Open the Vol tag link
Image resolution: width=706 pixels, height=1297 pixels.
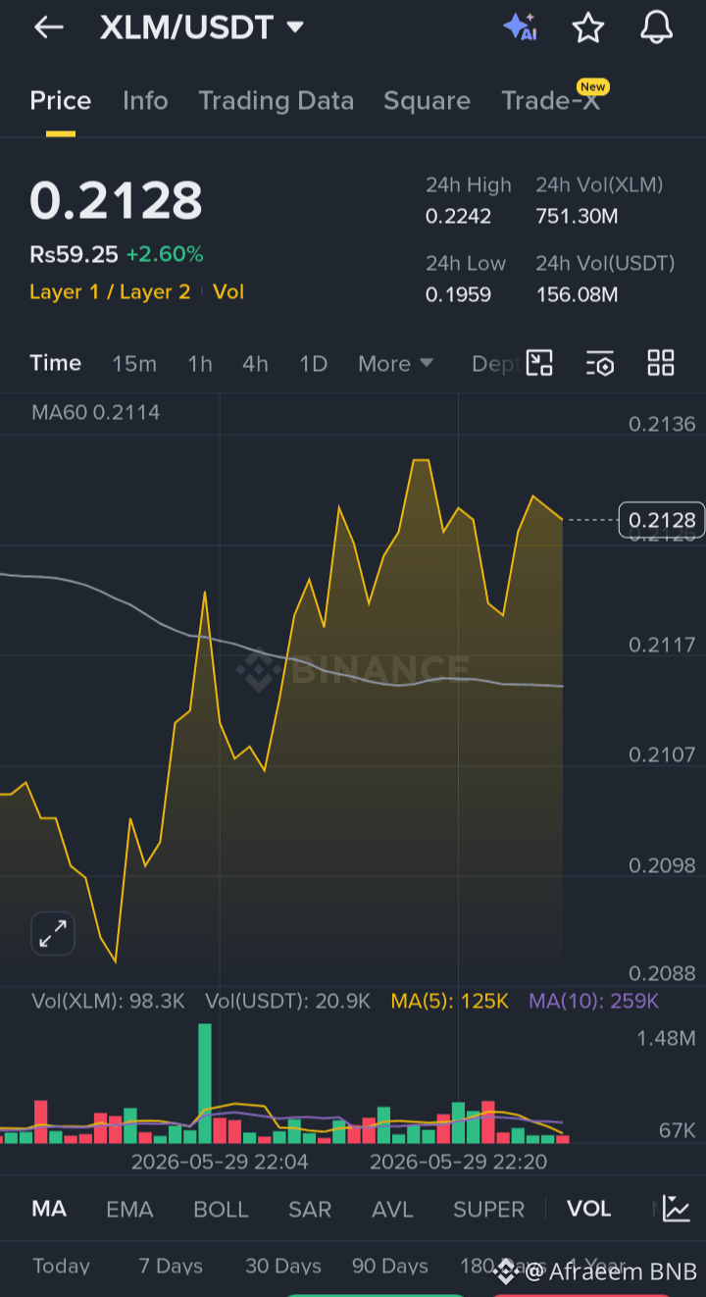[x=228, y=292]
